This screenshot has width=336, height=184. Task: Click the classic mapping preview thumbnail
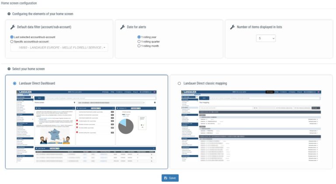251,126
